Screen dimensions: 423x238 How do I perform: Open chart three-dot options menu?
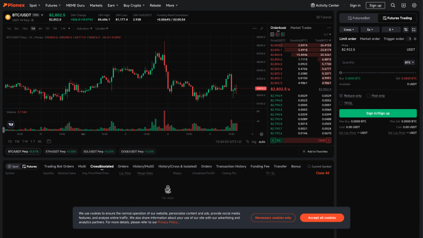254,28
